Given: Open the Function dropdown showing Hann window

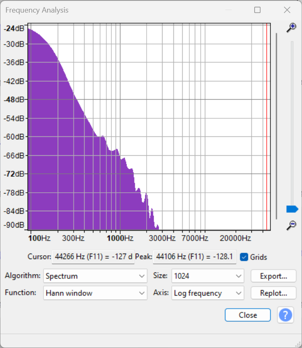Looking at the screenshot, I should click(95, 293).
